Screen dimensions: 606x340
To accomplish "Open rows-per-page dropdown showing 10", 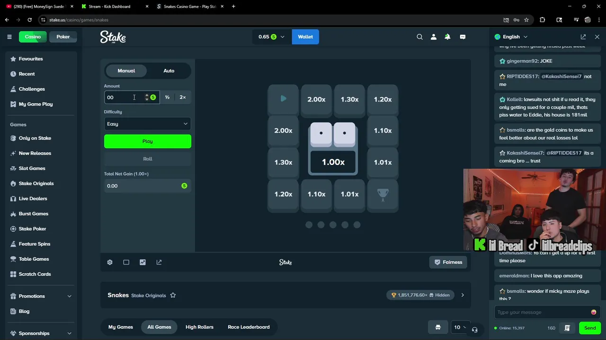I will click(460, 327).
